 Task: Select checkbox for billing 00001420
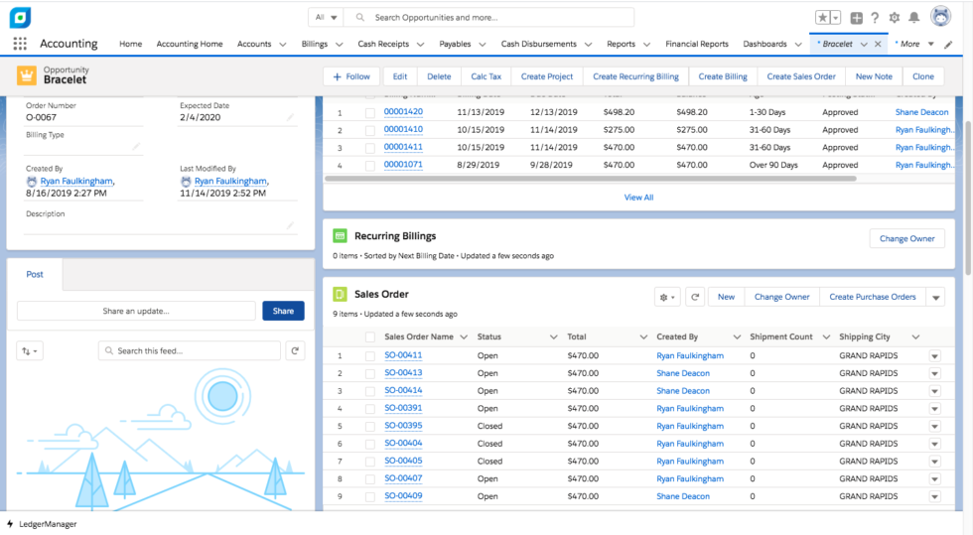coord(370,112)
